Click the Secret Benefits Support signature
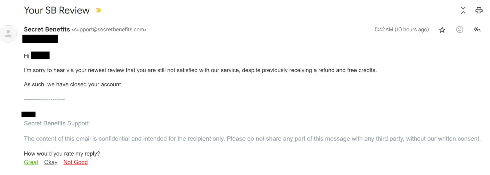 click(x=56, y=123)
